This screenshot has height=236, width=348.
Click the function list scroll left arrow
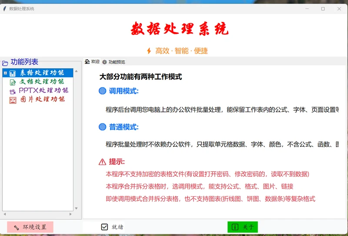coord(5,214)
